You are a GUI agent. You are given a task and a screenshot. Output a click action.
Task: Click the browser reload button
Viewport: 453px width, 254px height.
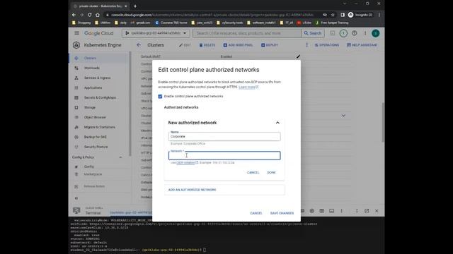90,15
